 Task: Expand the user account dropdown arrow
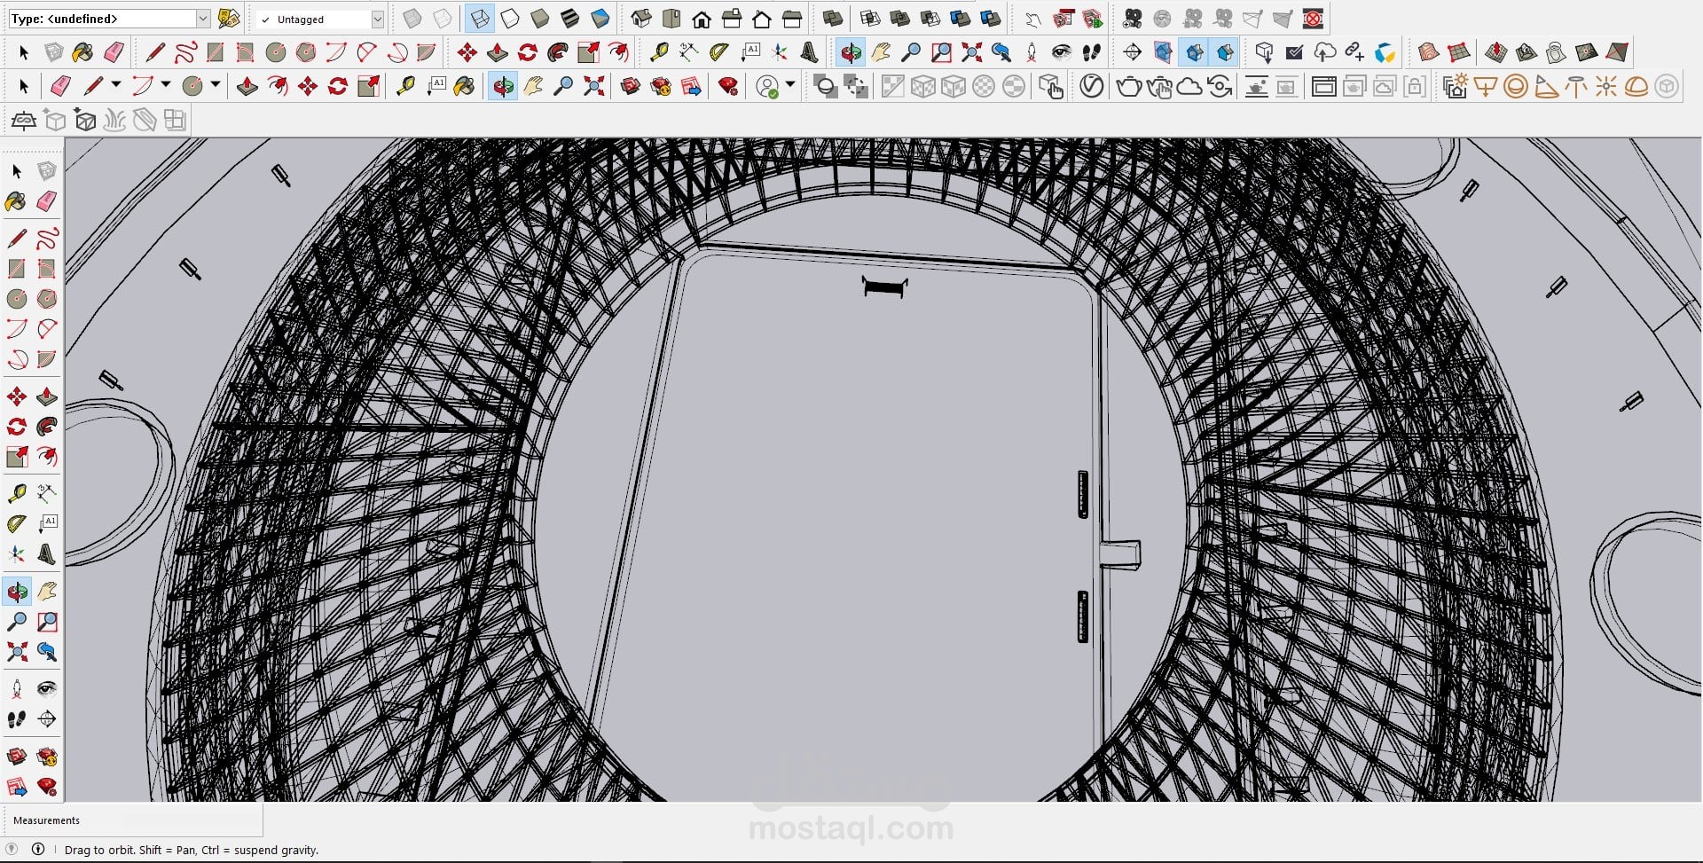[x=790, y=85]
